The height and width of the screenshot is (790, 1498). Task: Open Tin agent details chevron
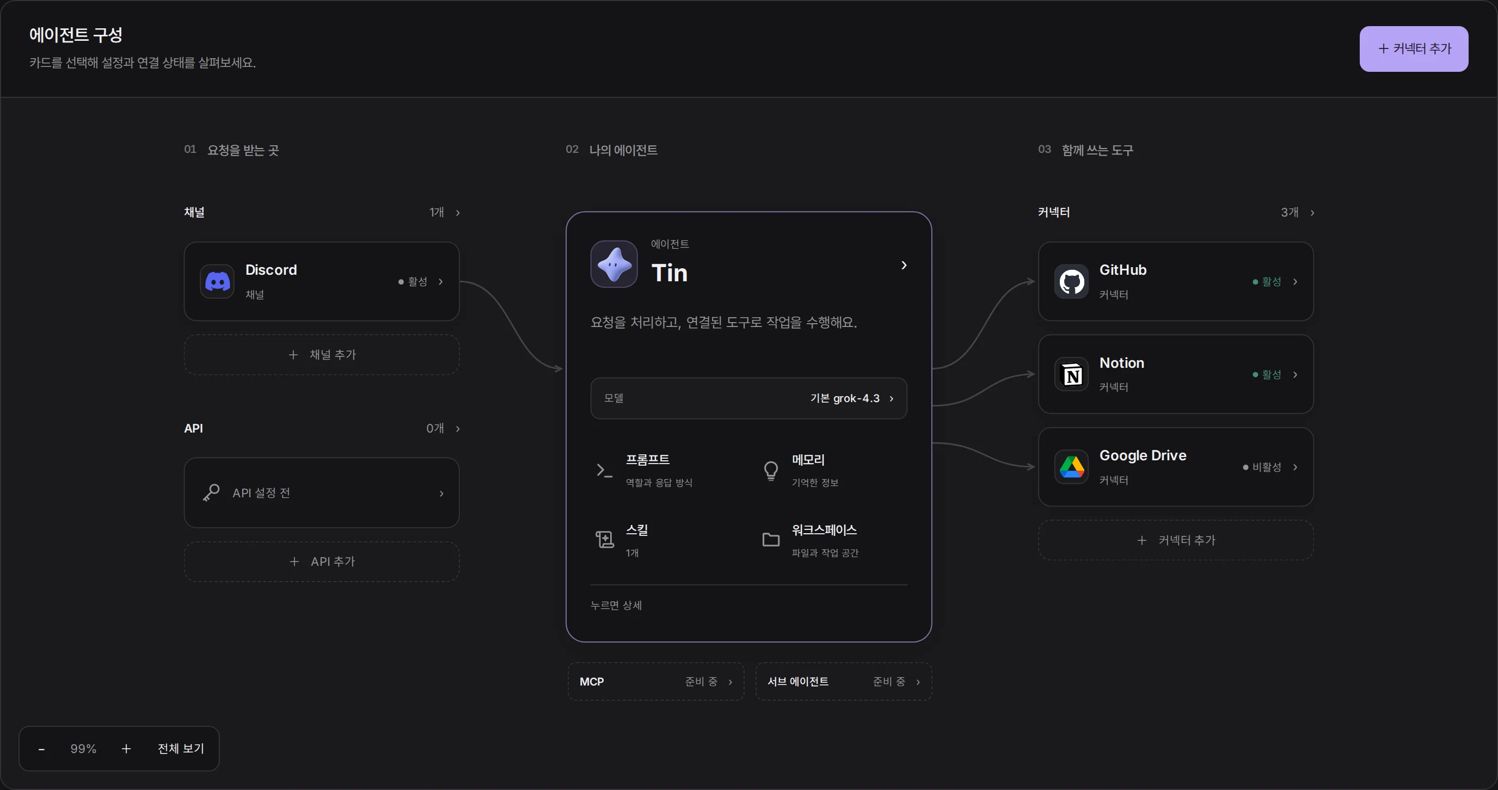click(904, 265)
